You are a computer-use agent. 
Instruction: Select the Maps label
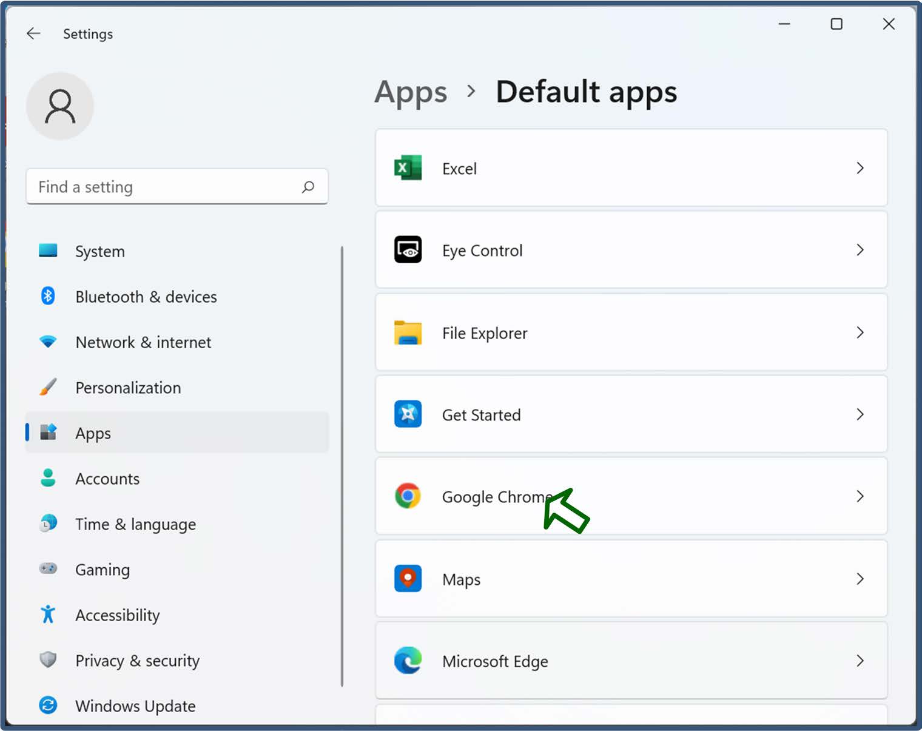pos(461,580)
